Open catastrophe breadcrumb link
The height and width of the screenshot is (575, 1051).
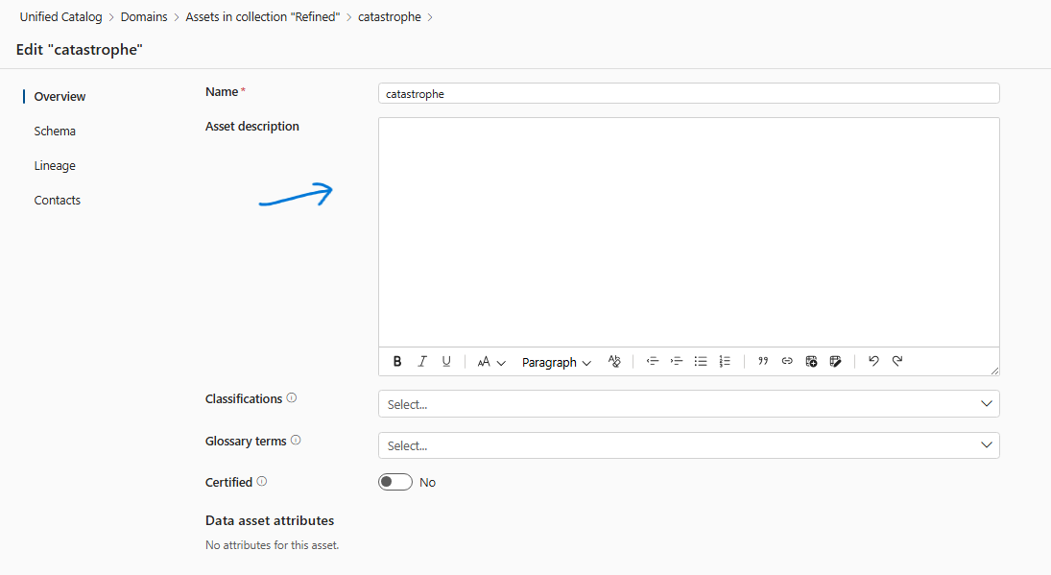390,16
